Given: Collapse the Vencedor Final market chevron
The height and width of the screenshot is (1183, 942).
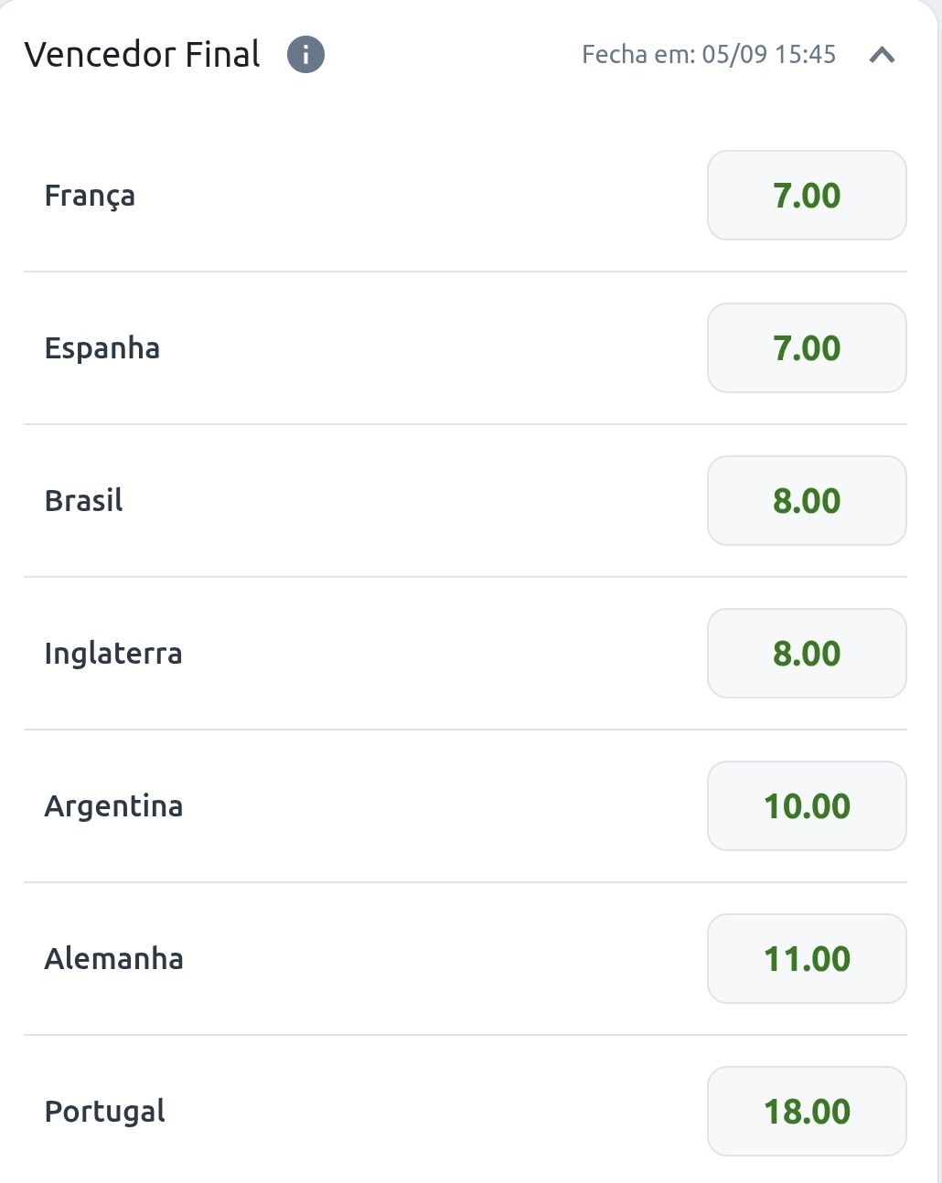Looking at the screenshot, I should coord(882,55).
